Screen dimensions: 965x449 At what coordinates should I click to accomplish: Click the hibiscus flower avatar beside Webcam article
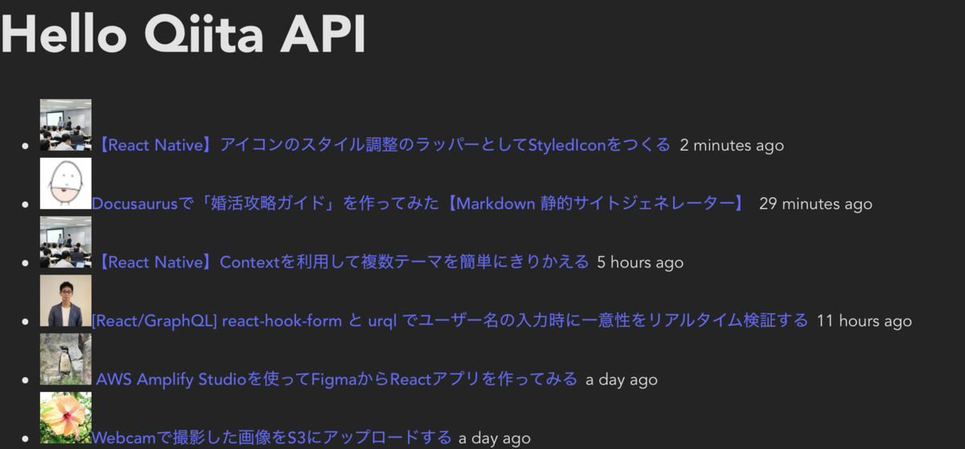(x=66, y=417)
